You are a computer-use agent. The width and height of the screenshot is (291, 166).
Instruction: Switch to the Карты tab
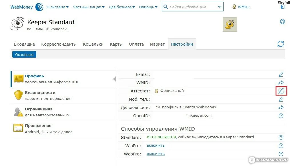116,44
